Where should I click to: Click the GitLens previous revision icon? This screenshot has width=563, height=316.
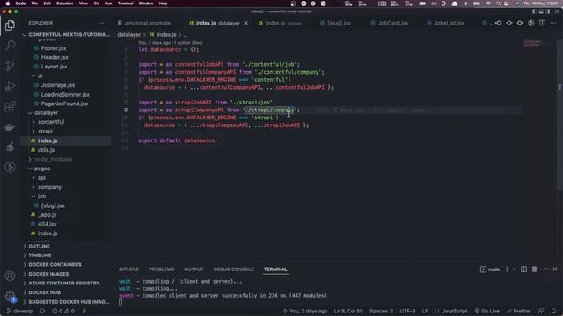(x=499, y=23)
